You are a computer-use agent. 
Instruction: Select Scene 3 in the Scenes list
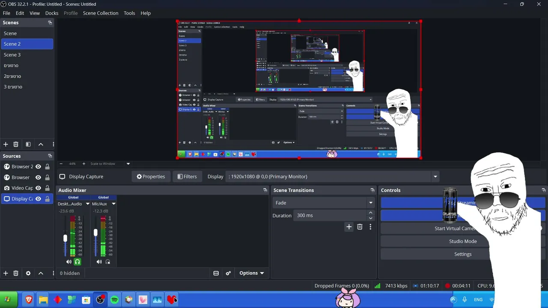[x=27, y=55]
